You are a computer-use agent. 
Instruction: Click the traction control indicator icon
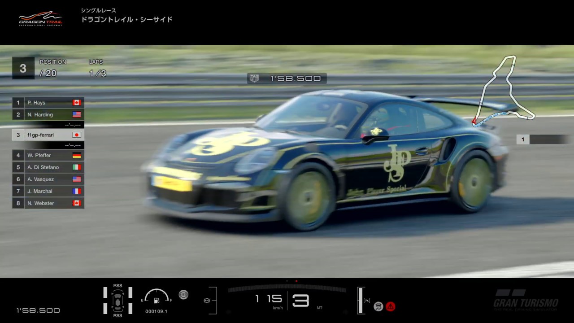click(x=378, y=307)
